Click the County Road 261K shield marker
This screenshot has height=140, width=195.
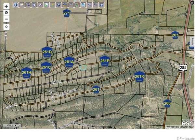pos(139,76)
